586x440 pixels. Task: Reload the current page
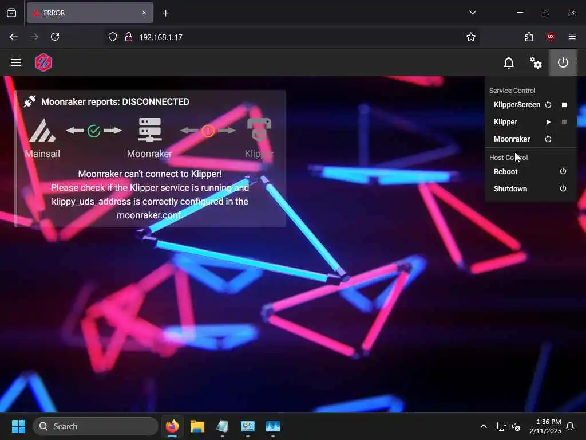pos(55,37)
